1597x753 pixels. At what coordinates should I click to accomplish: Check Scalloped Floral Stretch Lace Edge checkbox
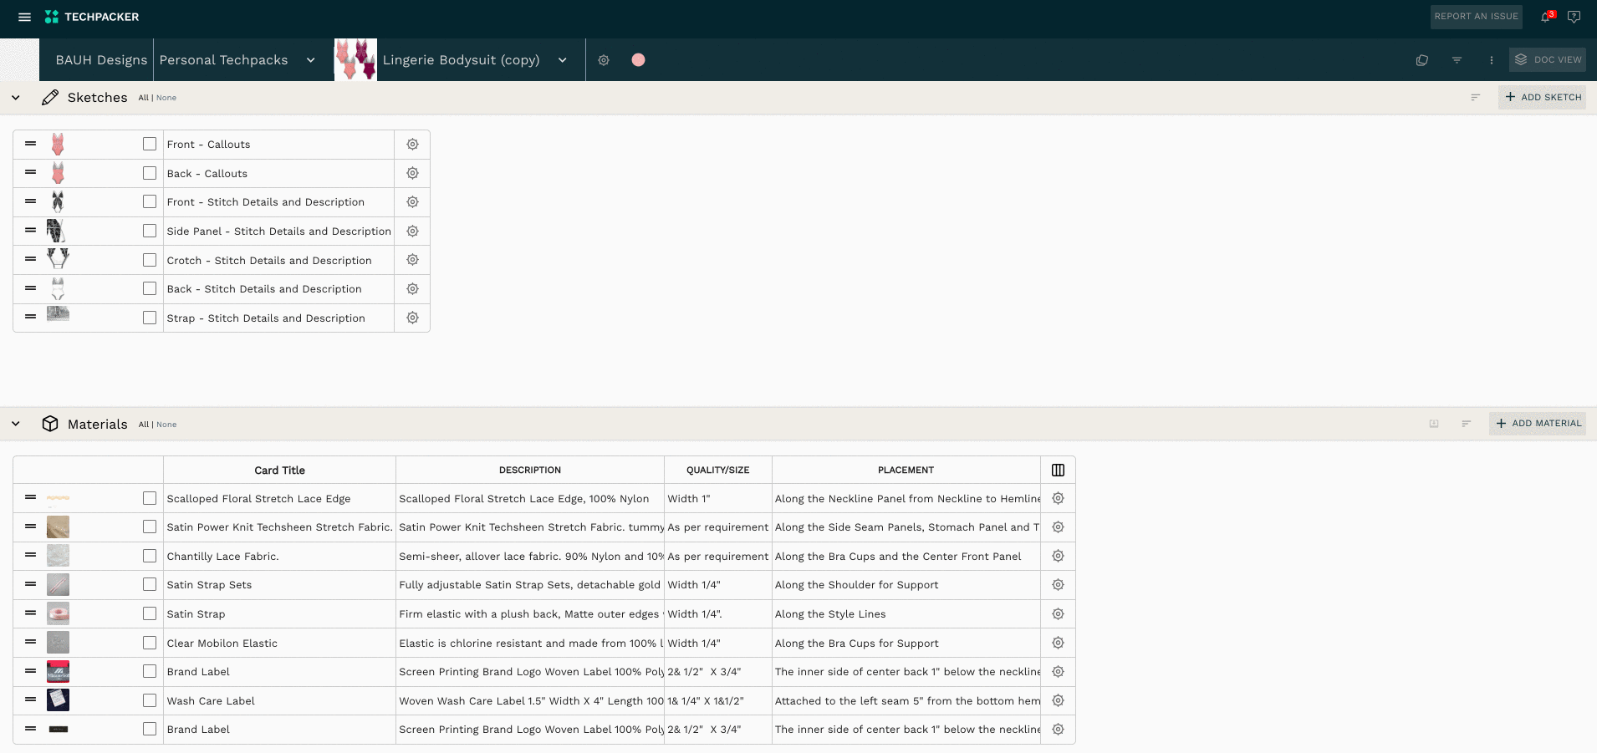(x=150, y=498)
